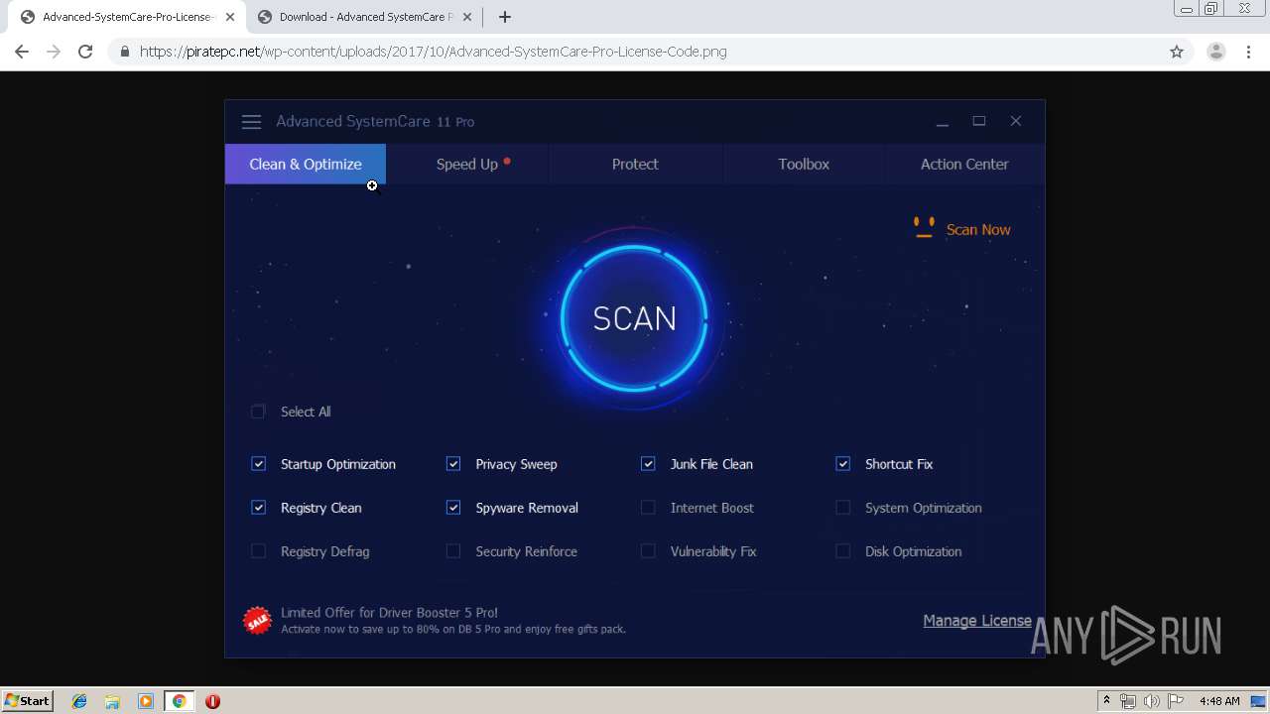Uncheck Registry Clean

258,508
